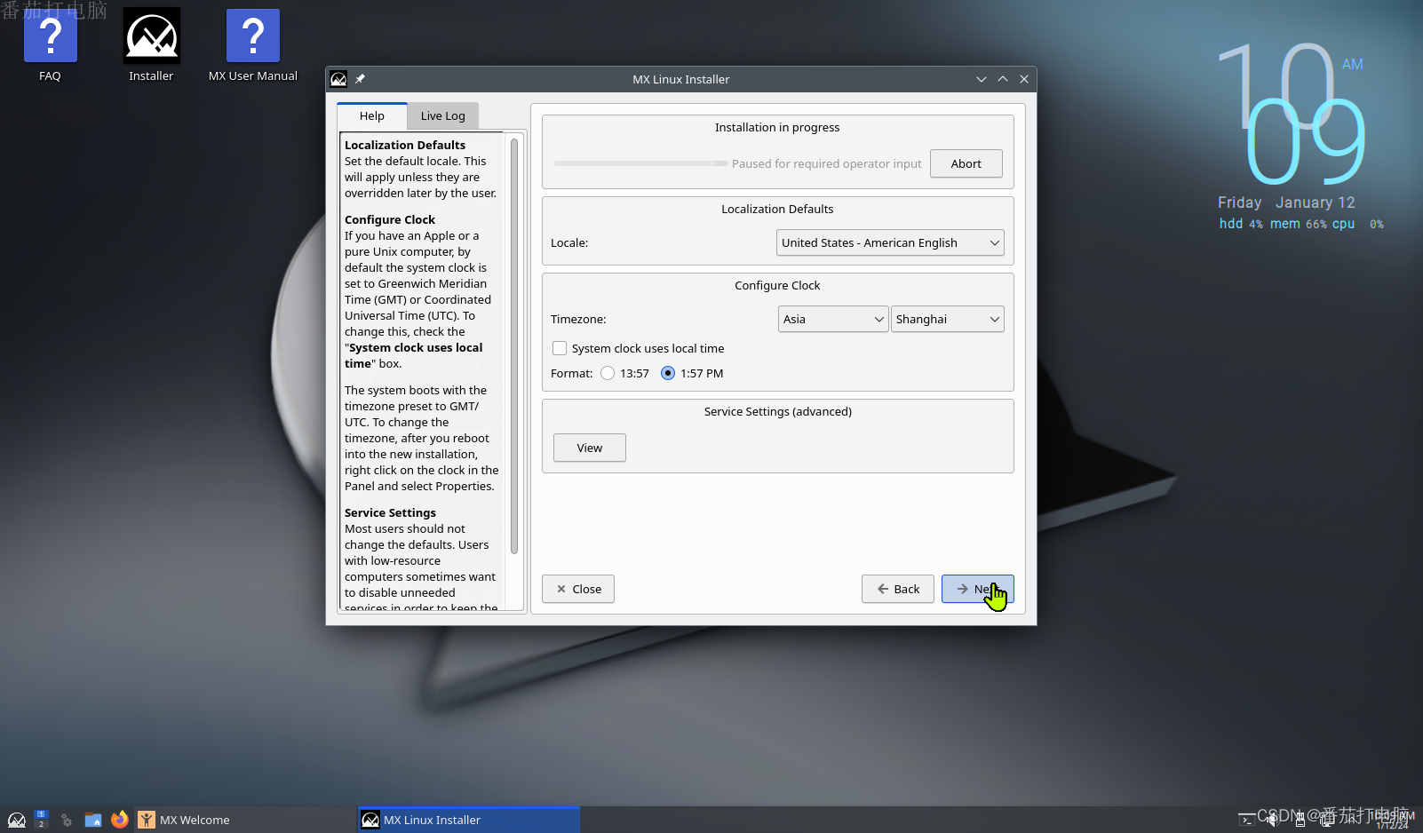Screen dimensions: 1423x833
Task: Click the "Service Settings" help heading
Action: point(390,512)
